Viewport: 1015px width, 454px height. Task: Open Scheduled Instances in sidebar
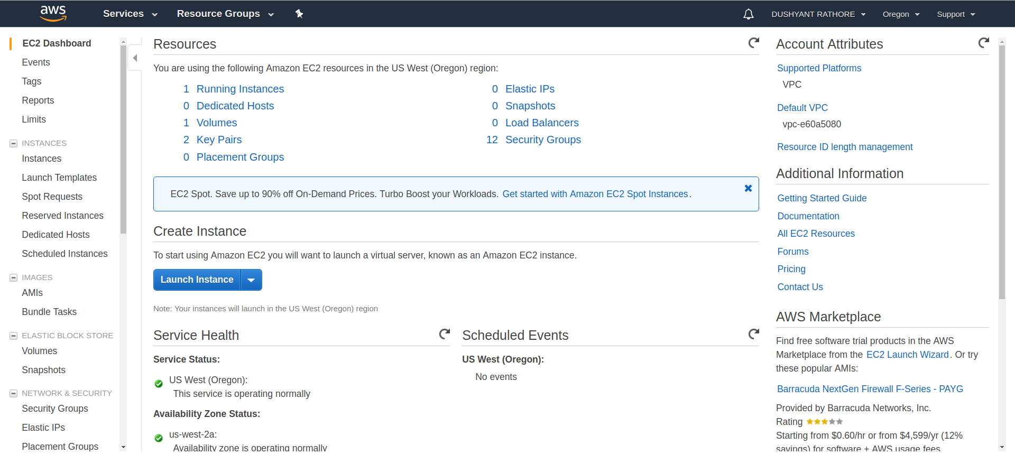click(65, 254)
